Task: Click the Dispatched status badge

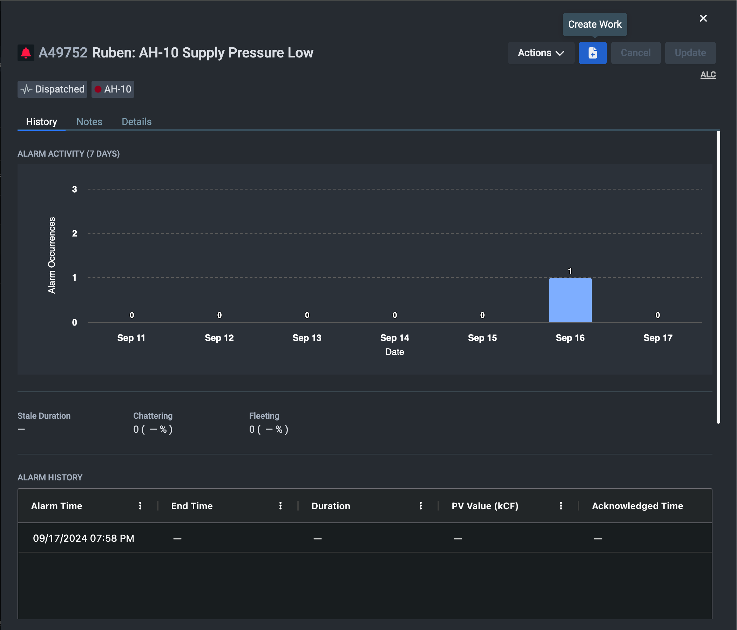Action: [53, 89]
